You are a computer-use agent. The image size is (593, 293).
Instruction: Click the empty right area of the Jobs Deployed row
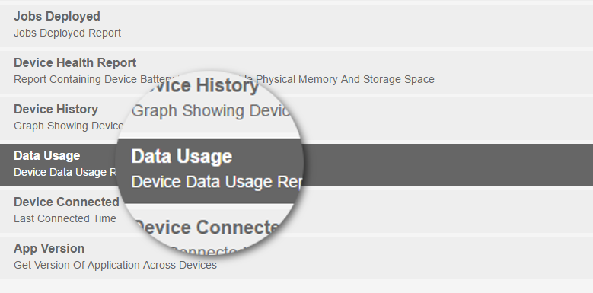coord(355,26)
